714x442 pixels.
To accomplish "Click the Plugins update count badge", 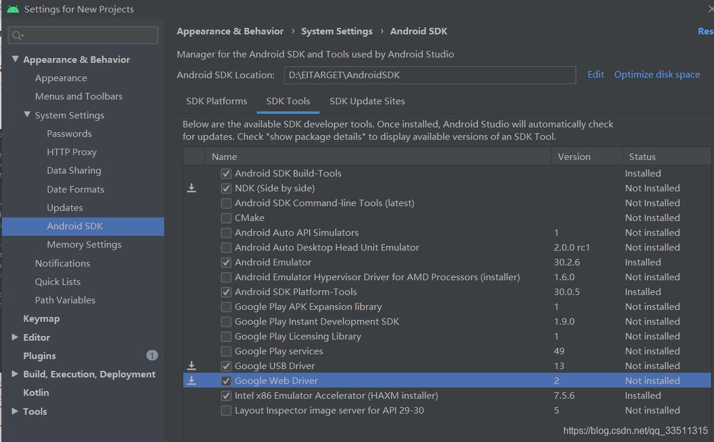I will (152, 355).
